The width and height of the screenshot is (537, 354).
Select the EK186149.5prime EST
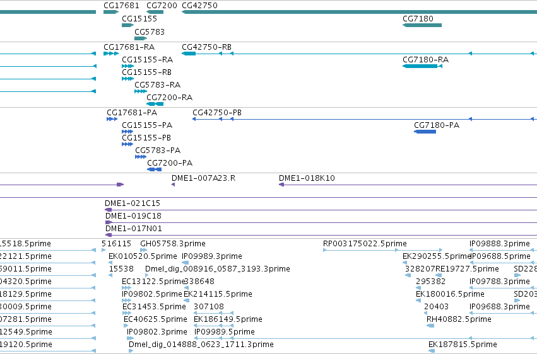213,326
